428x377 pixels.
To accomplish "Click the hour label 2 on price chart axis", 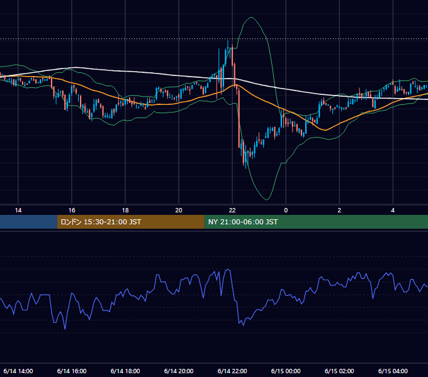I will point(339,210).
